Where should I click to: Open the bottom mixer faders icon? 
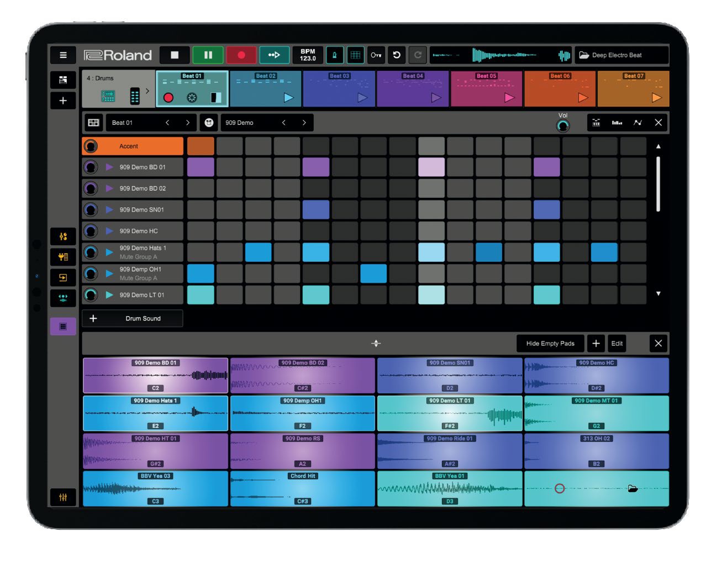[63, 497]
